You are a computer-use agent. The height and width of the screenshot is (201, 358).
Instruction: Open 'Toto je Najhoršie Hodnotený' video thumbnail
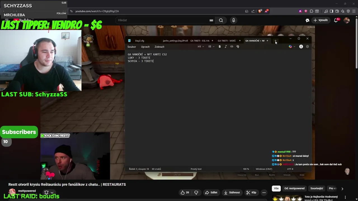287,198
